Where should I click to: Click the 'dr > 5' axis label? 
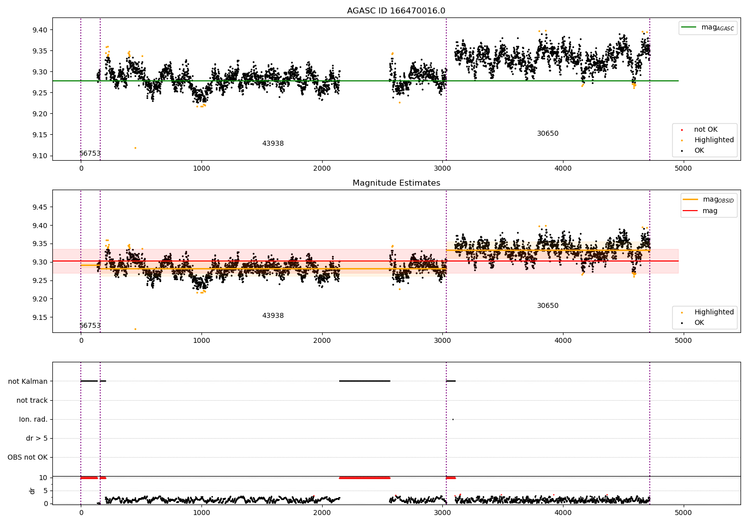pyautogui.click(x=37, y=438)
